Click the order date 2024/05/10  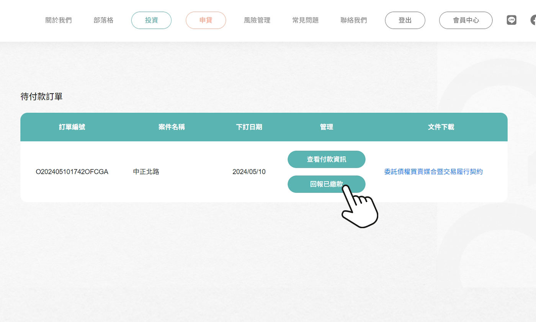pyautogui.click(x=249, y=172)
